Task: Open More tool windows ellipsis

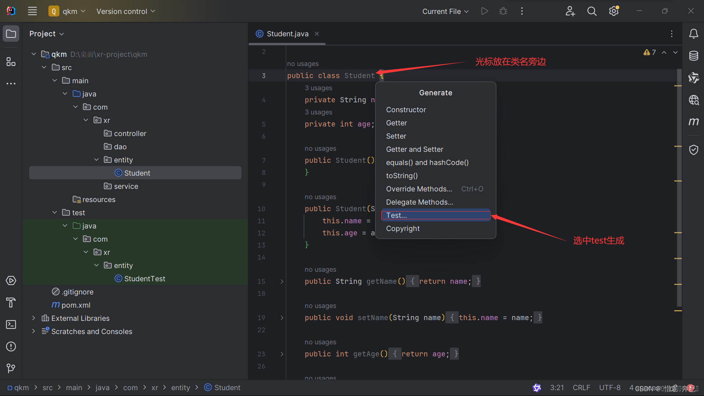Action: [11, 84]
